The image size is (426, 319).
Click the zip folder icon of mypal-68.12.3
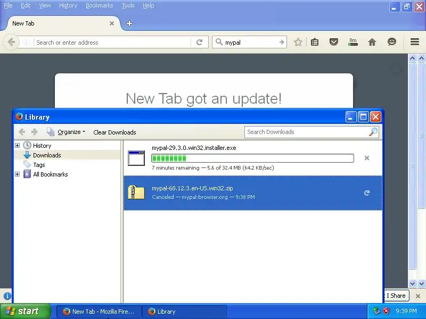[136, 192]
